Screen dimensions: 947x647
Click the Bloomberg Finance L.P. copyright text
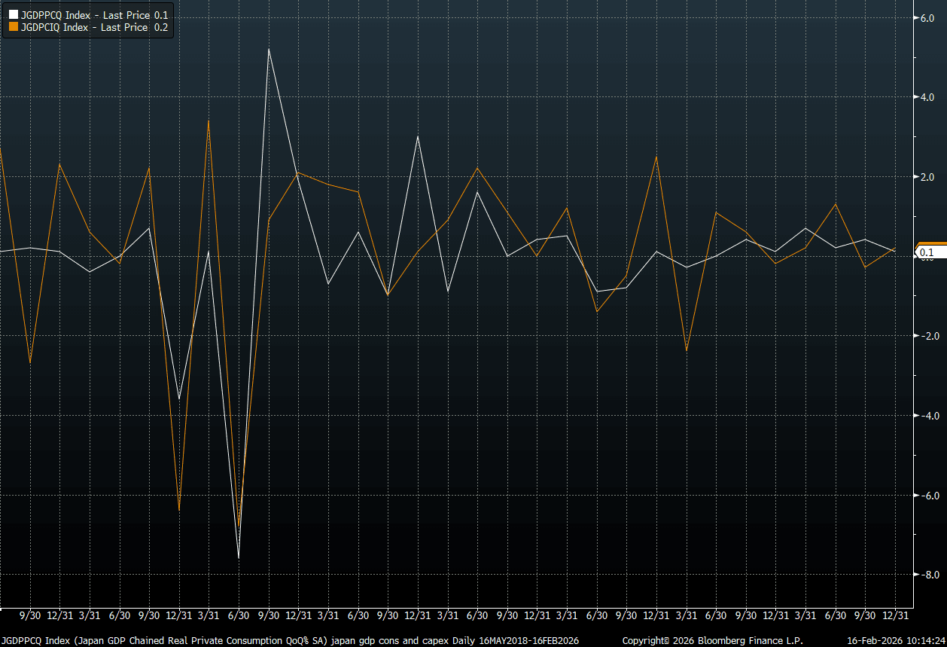coord(713,640)
